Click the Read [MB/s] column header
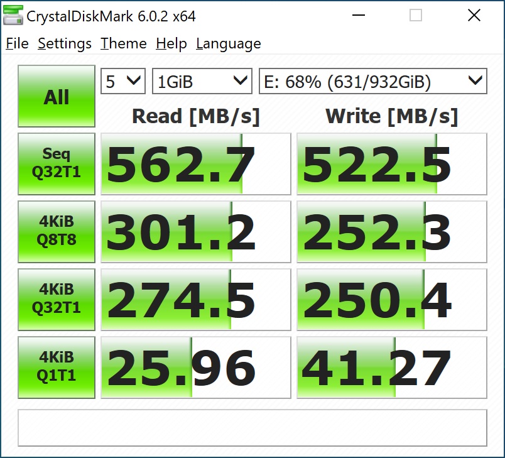Viewport: 505px width, 458px height. (x=196, y=116)
